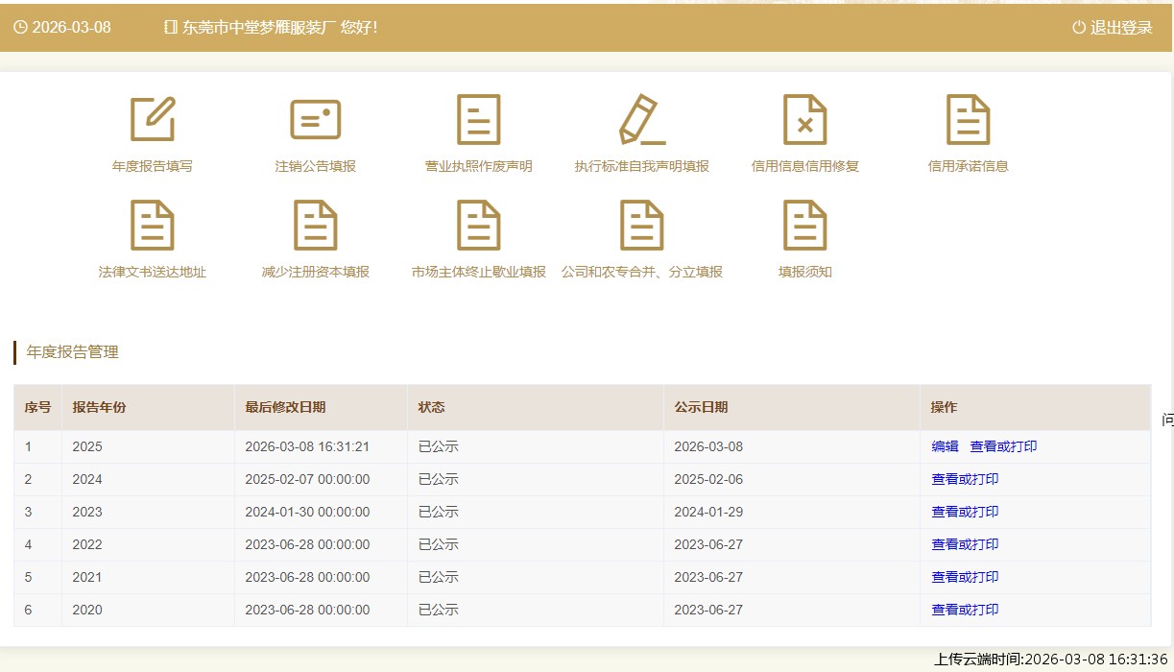Viewport: 1174px width, 672px height.
Task: Select 减少注册资本填报 icon
Action: (316, 226)
